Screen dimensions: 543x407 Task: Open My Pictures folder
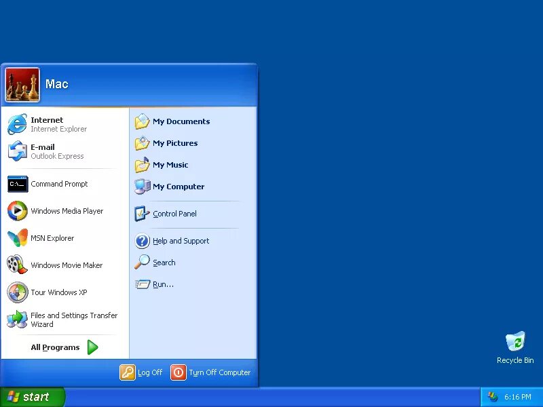176,143
